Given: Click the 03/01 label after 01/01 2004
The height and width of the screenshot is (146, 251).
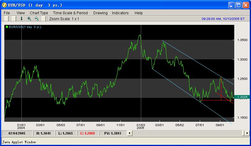Looking at the screenshot, I should click(40, 125).
